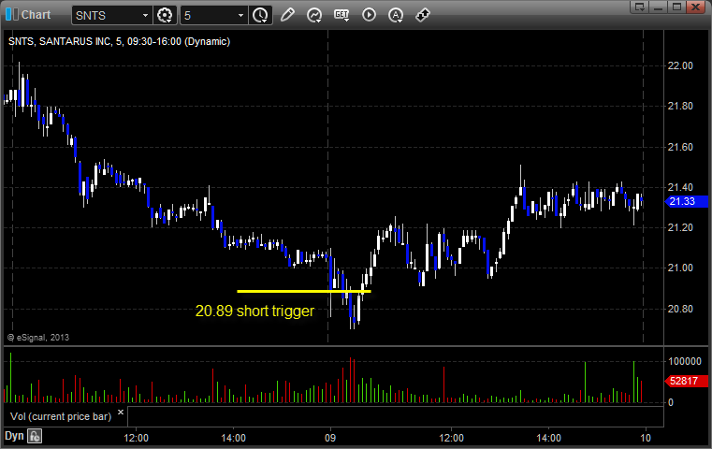Image resolution: width=712 pixels, height=449 pixels.
Task: Click the 09 date label on time axis
Action: [x=330, y=438]
